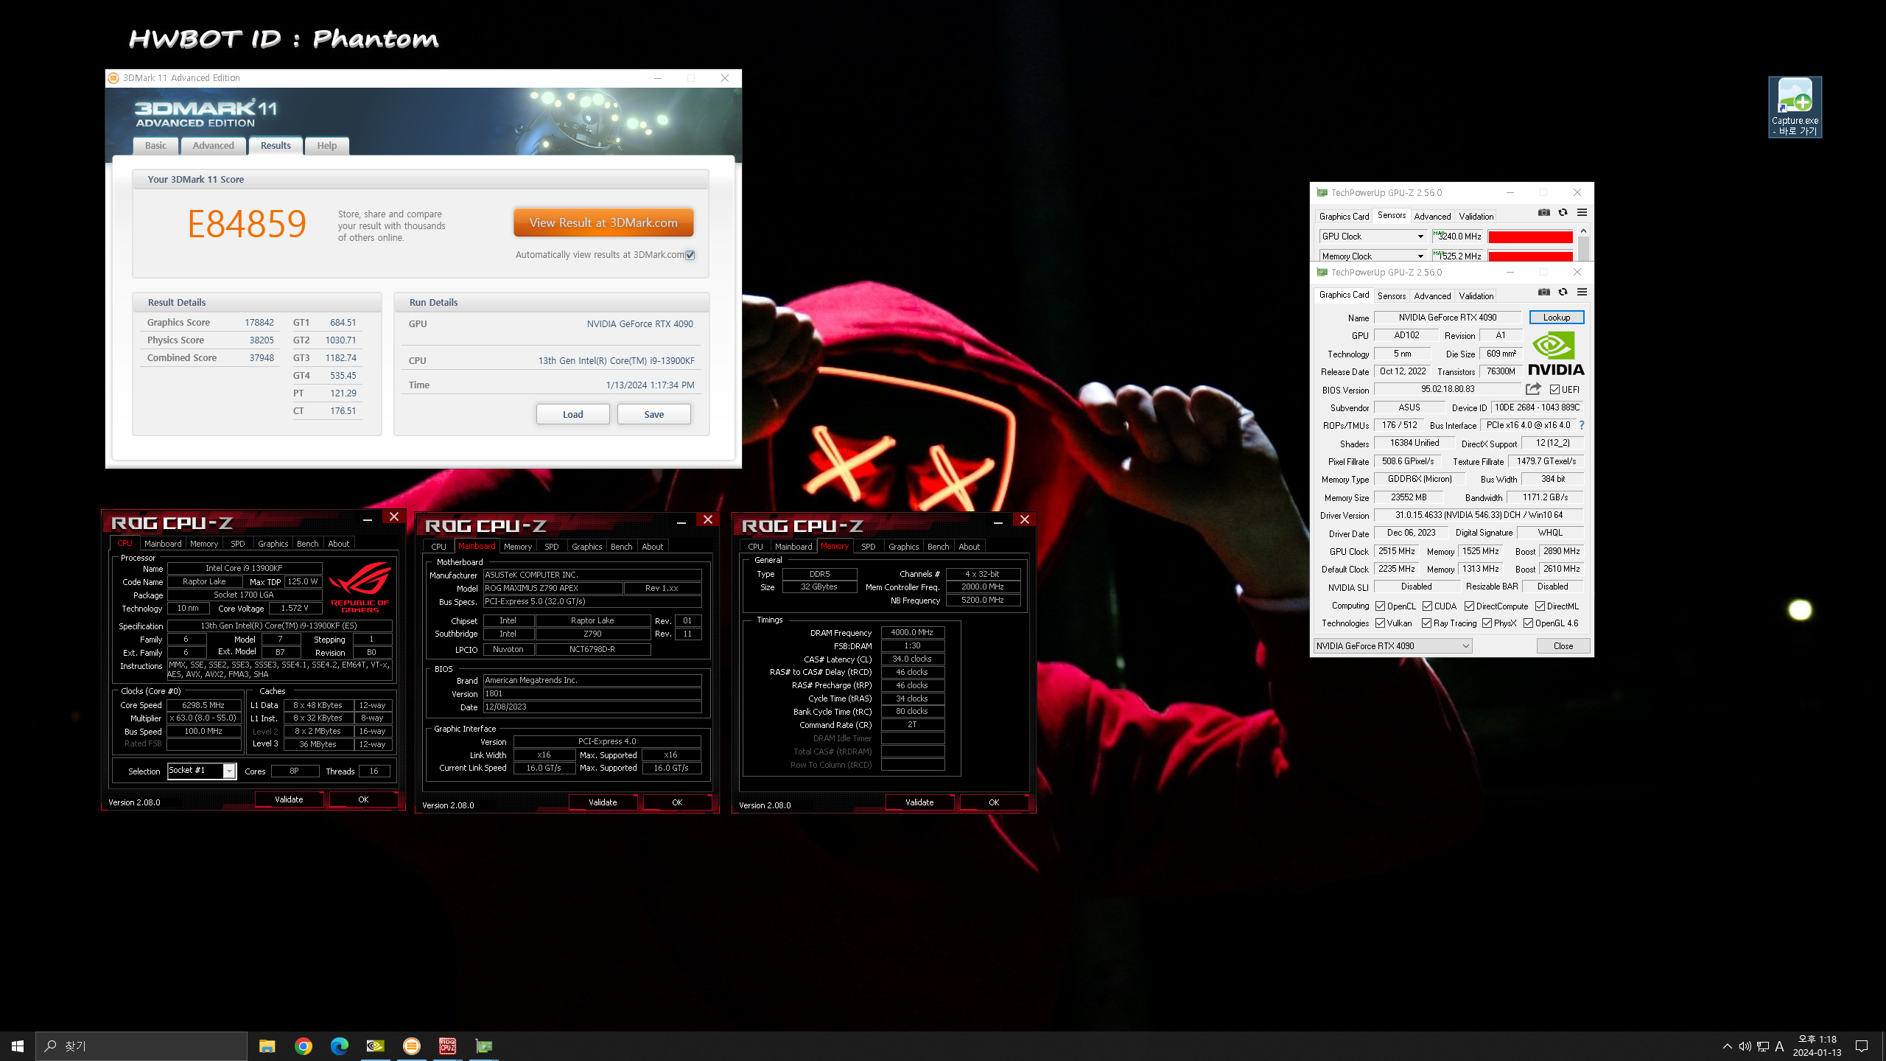The height and width of the screenshot is (1061, 1886).
Task: Click the Lookup button in GPU-Z
Action: [x=1556, y=317]
